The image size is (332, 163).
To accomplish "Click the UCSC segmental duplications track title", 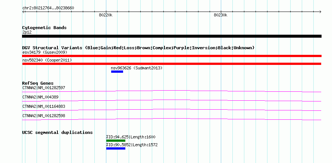I will point(57,132).
